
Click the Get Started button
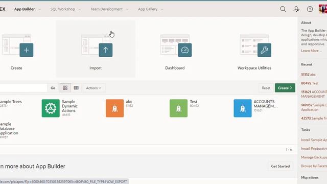(281, 166)
